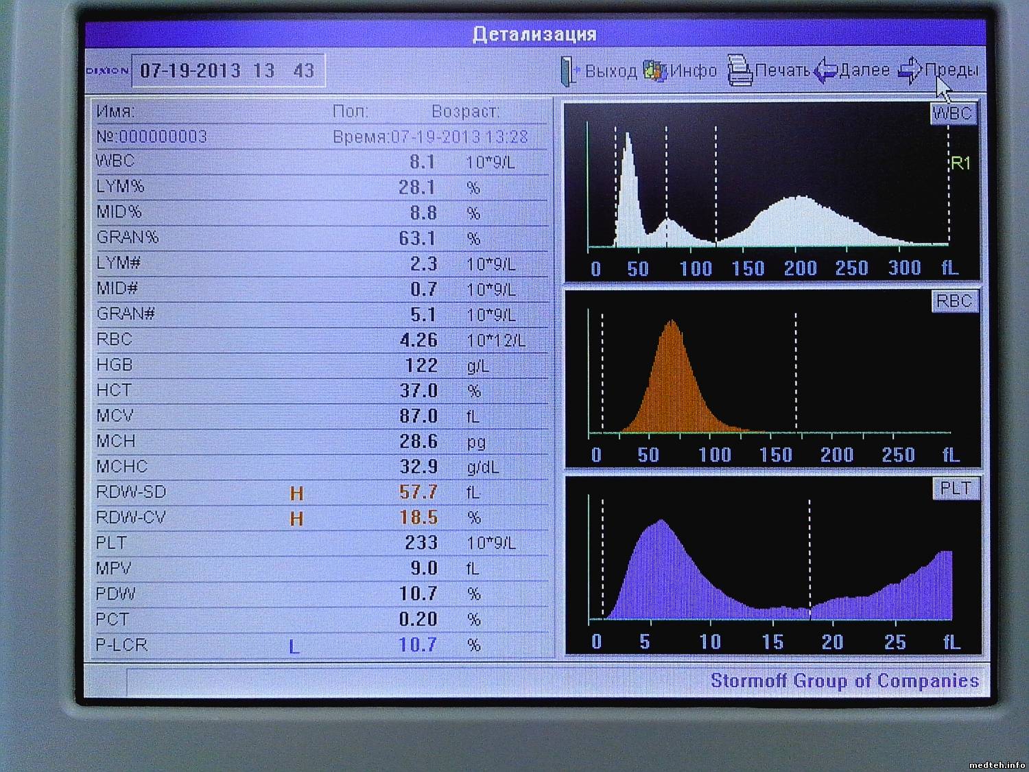Select the L flag on P-LCR row
1029x772 pixels.
pyautogui.click(x=294, y=646)
